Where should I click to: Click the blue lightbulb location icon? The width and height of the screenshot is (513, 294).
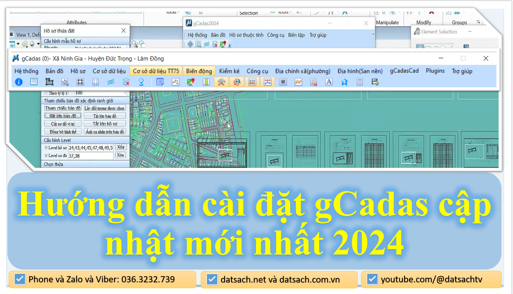[x=141, y=82]
